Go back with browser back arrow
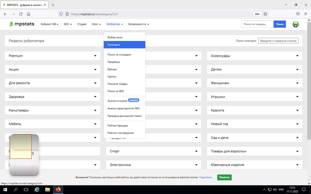The width and height of the screenshot is (311, 194). tap(5, 14)
